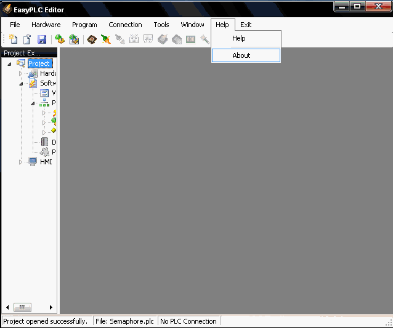Open the Tools menu

[161, 25]
